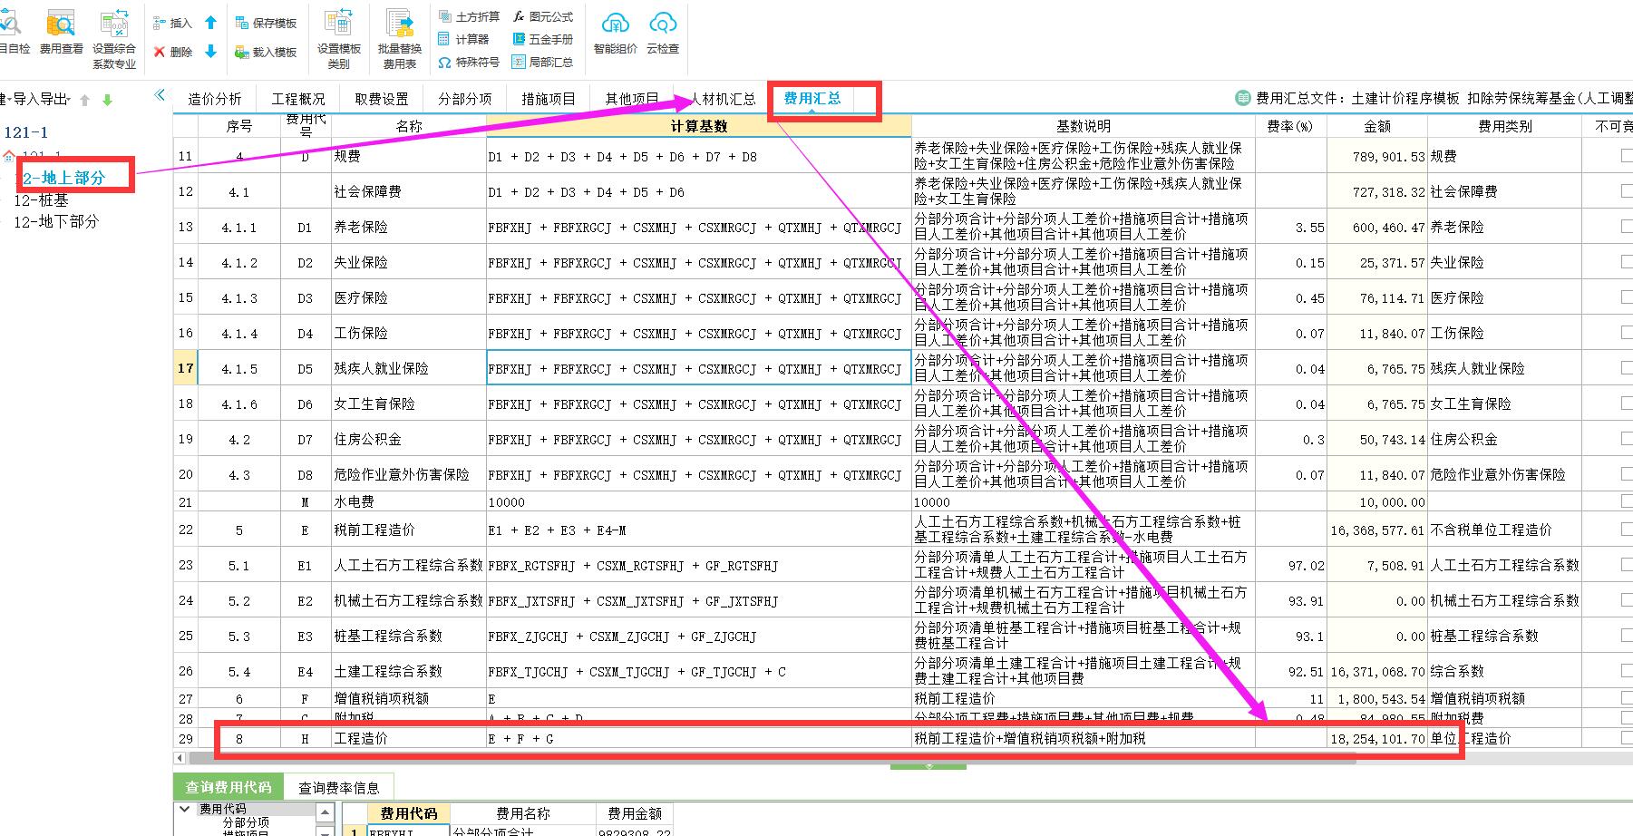Select the 费用汇总 tab
The image size is (1633, 836).
(812, 99)
